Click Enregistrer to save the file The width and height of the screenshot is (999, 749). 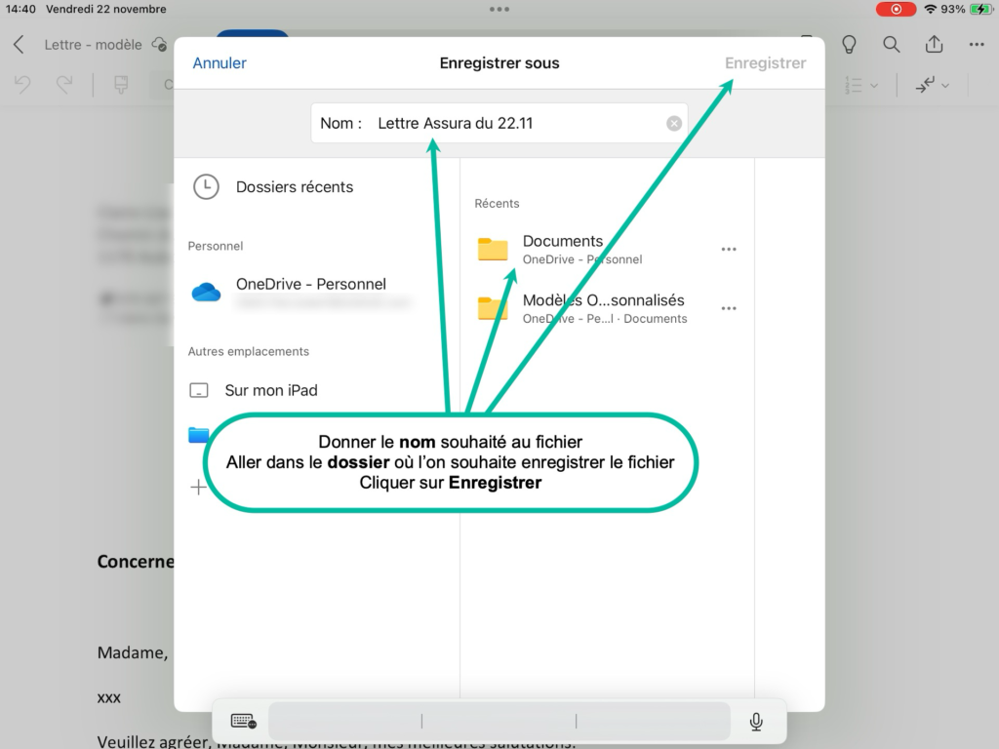(765, 63)
